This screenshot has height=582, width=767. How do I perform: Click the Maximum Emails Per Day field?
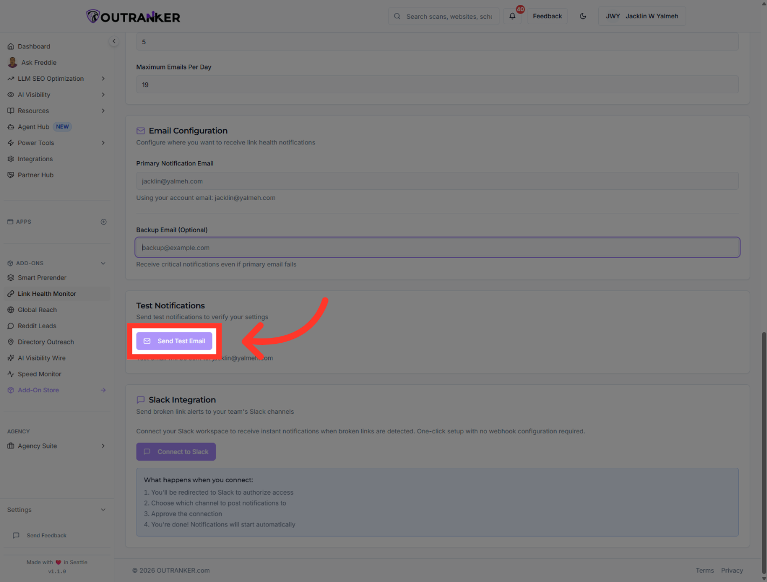tap(437, 85)
